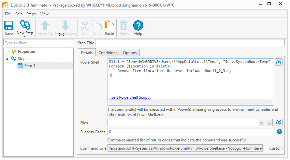Click the variable (x) button beside Files field

point(279,123)
